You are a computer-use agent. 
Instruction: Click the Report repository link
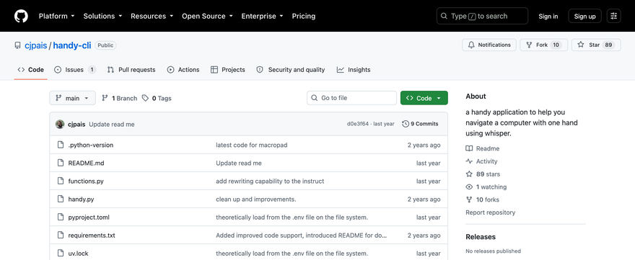coord(491,212)
